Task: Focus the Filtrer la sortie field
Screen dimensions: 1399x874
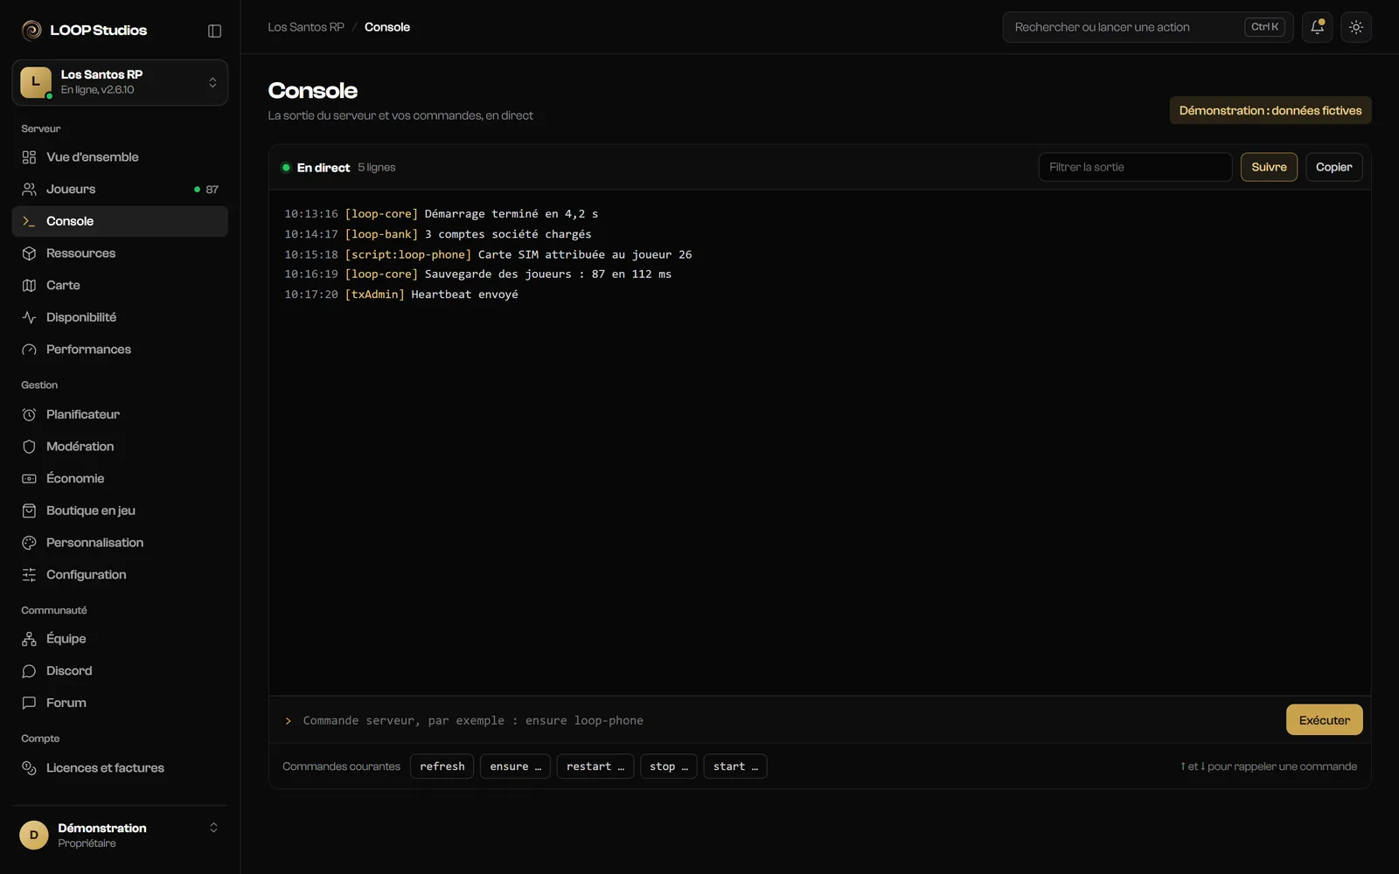Action: 1135,167
